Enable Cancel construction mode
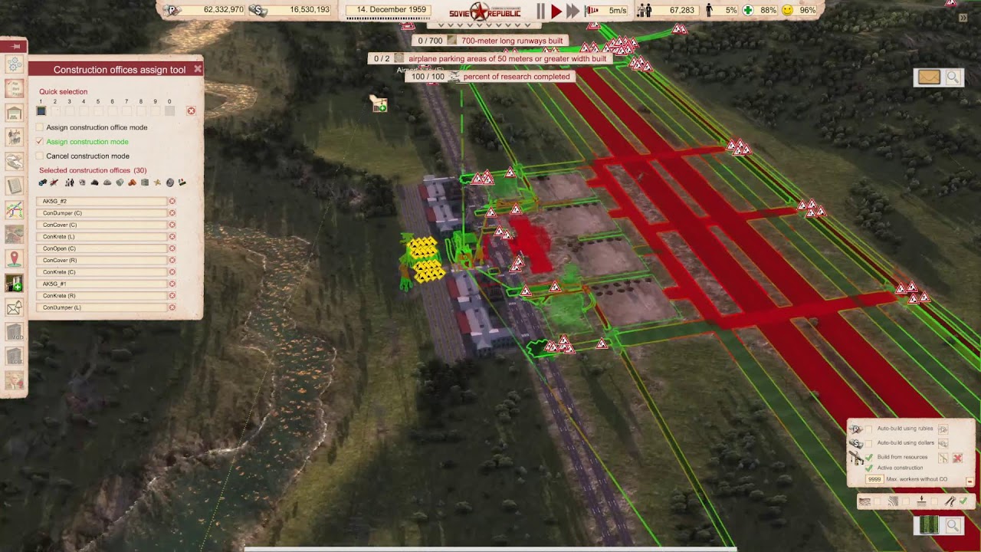This screenshot has width=981, height=552. [x=40, y=156]
